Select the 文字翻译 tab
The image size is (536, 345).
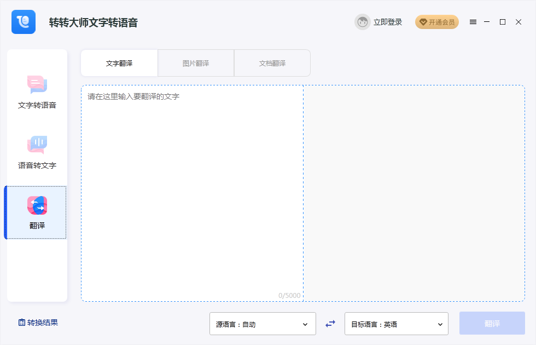pyautogui.click(x=119, y=62)
